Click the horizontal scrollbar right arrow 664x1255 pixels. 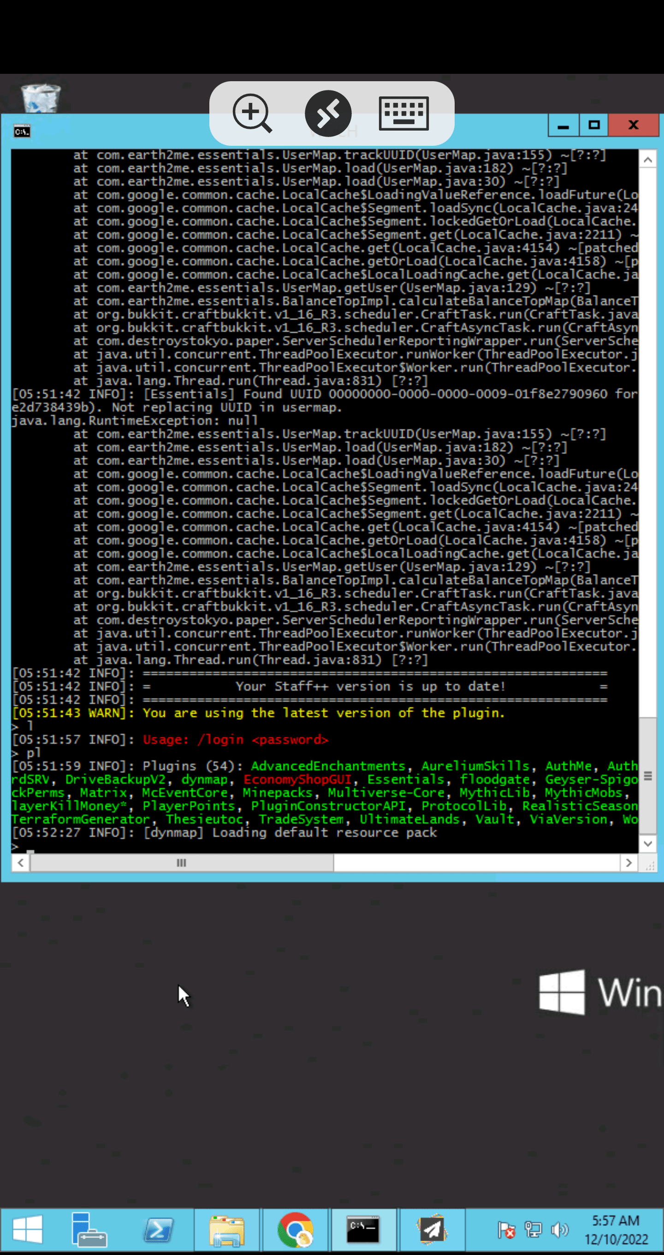click(x=628, y=863)
